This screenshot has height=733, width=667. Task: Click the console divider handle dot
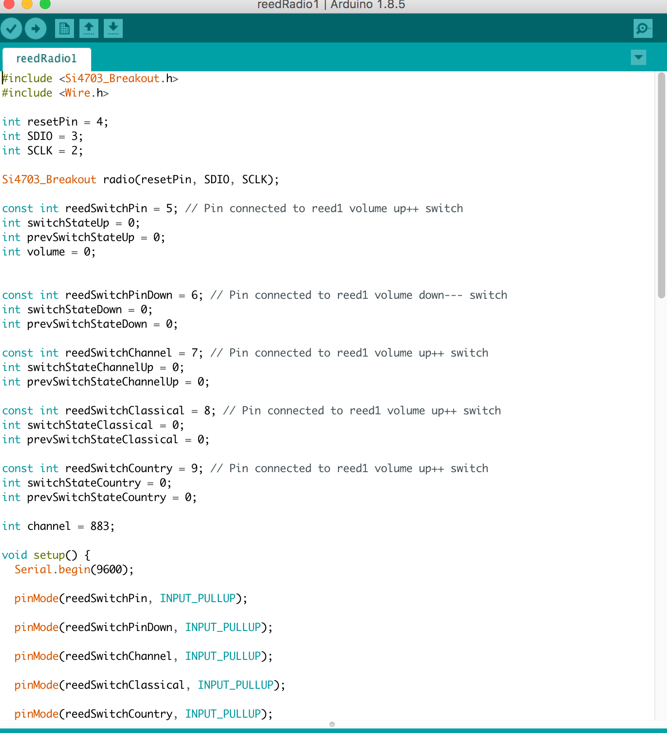[x=332, y=724]
